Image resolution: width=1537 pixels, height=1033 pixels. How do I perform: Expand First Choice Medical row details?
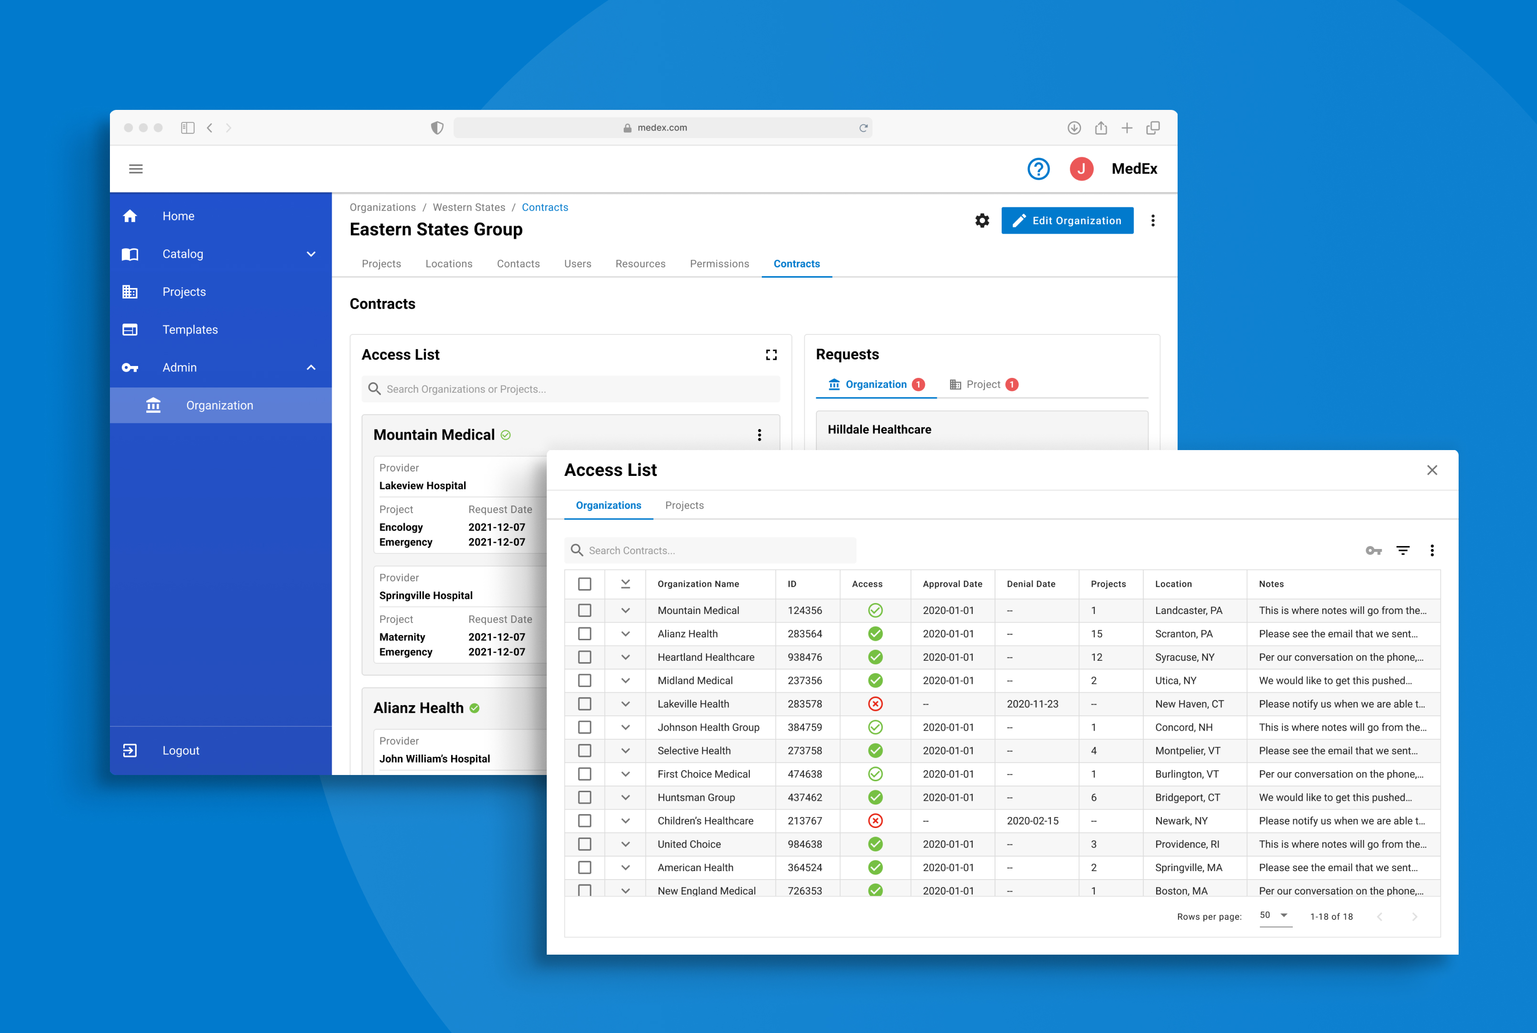point(625,774)
